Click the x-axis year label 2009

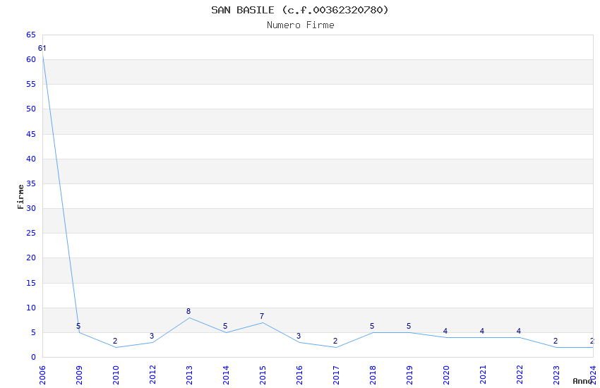(x=79, y=375)
